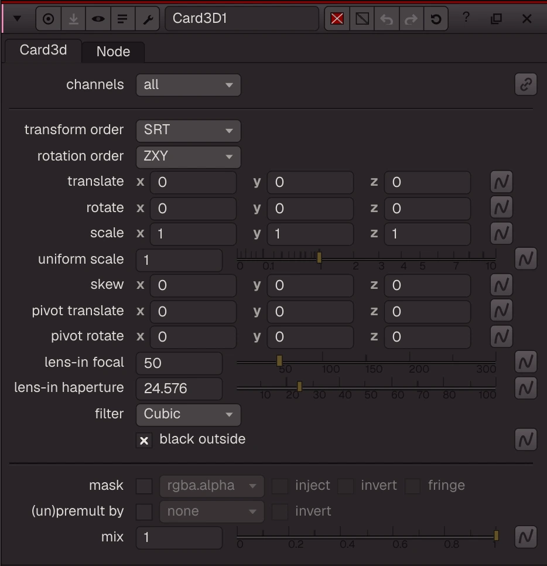Click the pivot translate animation curve icon
The width and height of the screenshot is (547, 566).
(501, 311)
